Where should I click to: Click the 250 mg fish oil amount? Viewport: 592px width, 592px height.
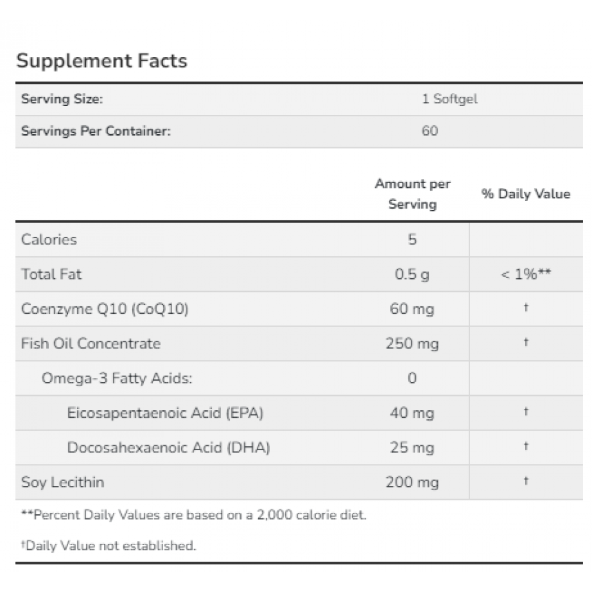tap(412, 343)
